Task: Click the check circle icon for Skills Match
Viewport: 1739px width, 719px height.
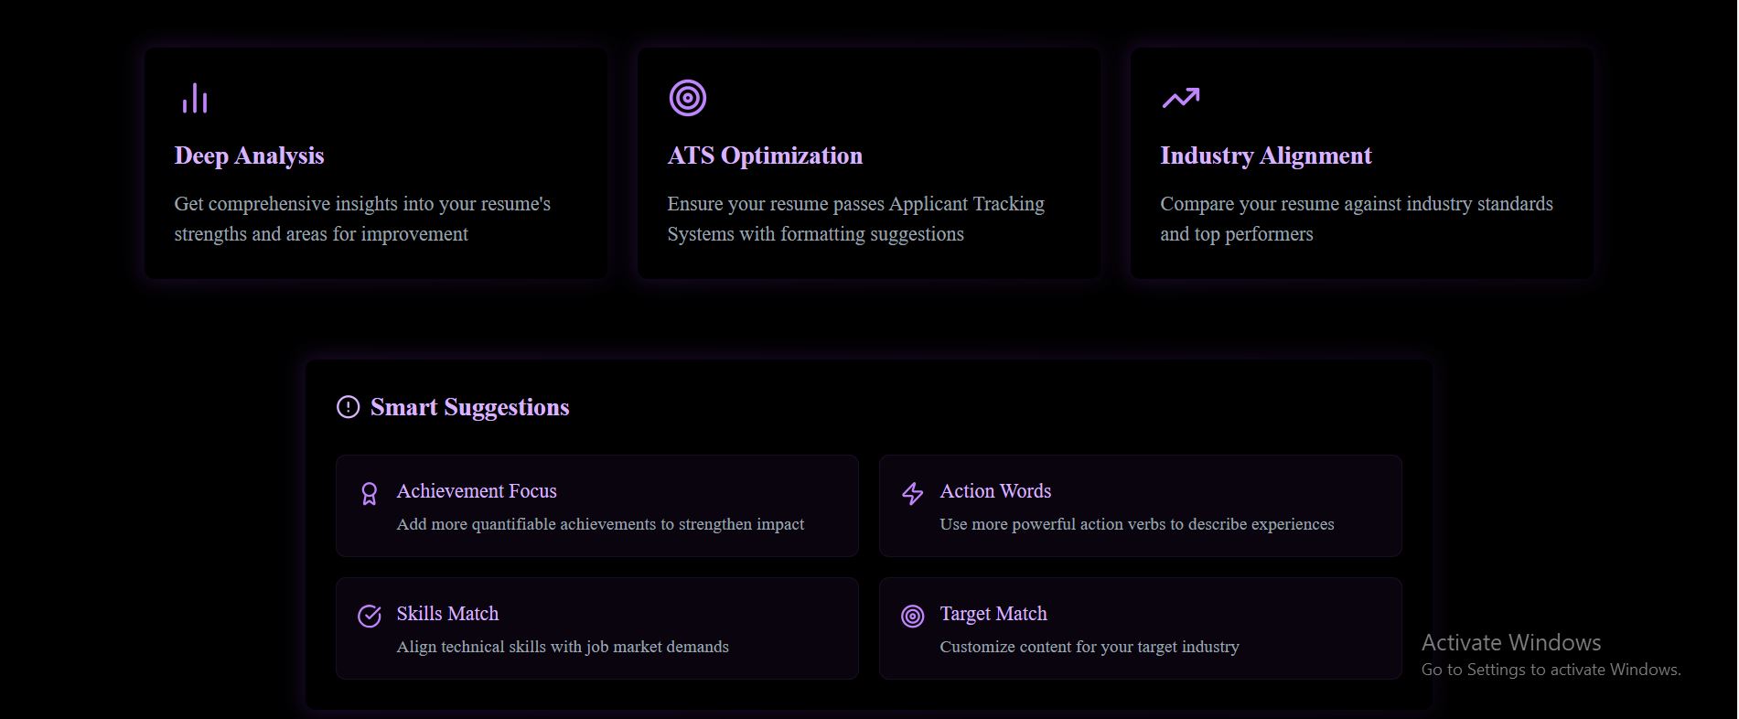Action: tap(369, 617)
